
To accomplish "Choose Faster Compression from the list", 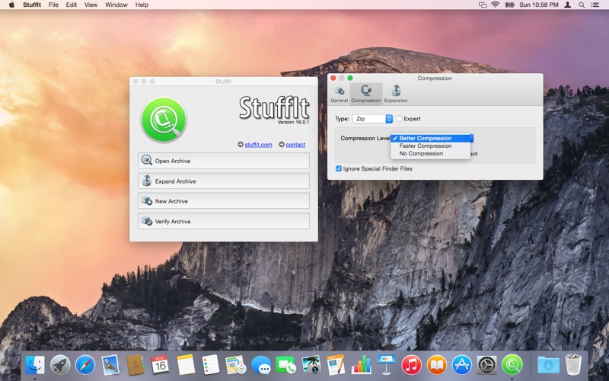I will click(430, 146).
